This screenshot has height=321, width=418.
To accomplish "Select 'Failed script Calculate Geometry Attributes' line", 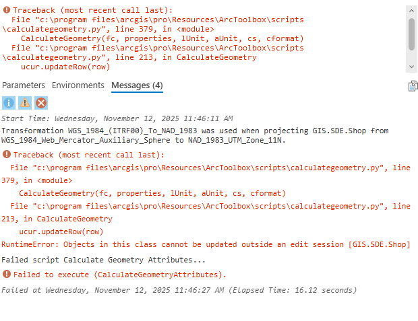I will 104,260.
